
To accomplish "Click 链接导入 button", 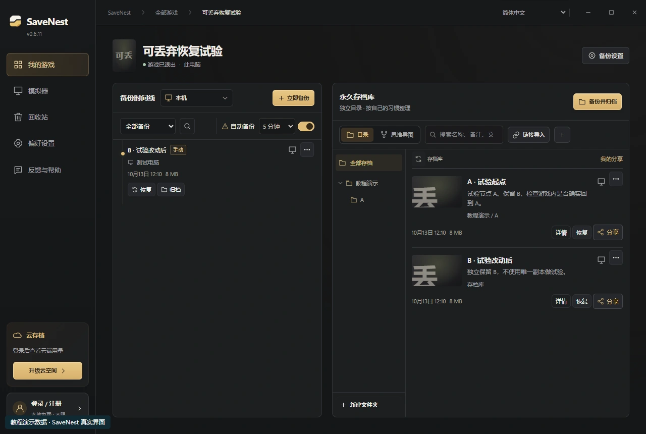I will 528,135.
